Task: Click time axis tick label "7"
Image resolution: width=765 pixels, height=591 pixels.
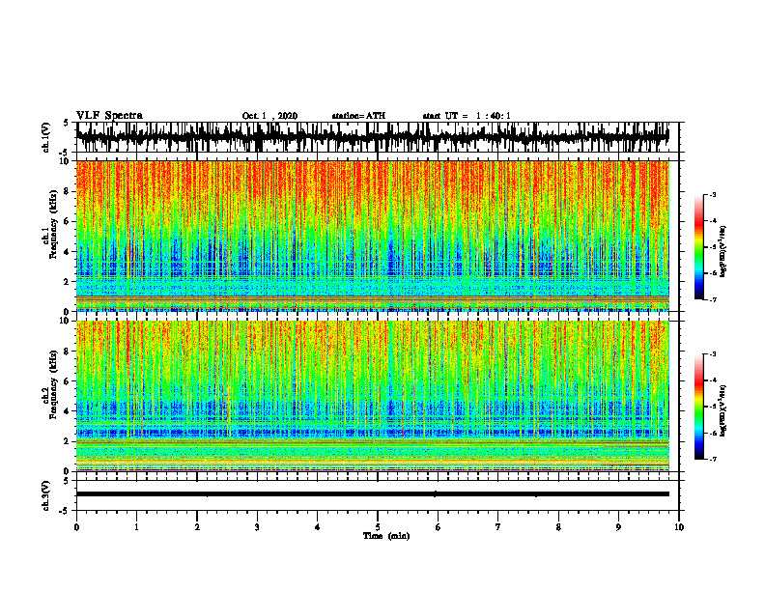Action: [498, 527]
